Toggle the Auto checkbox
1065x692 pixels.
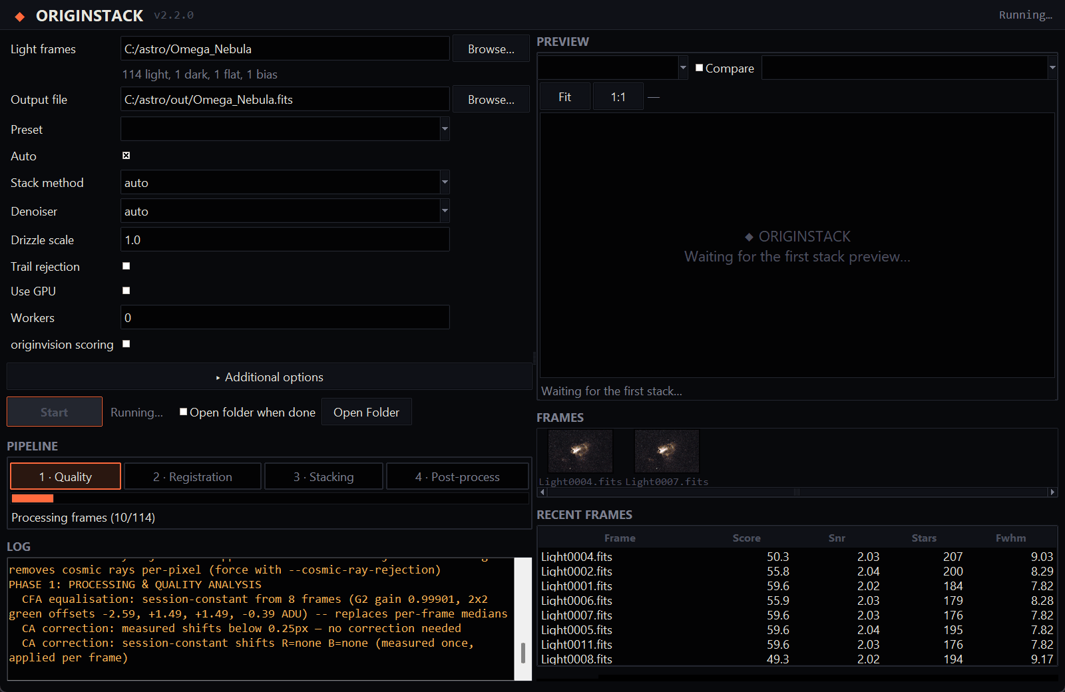126,156
